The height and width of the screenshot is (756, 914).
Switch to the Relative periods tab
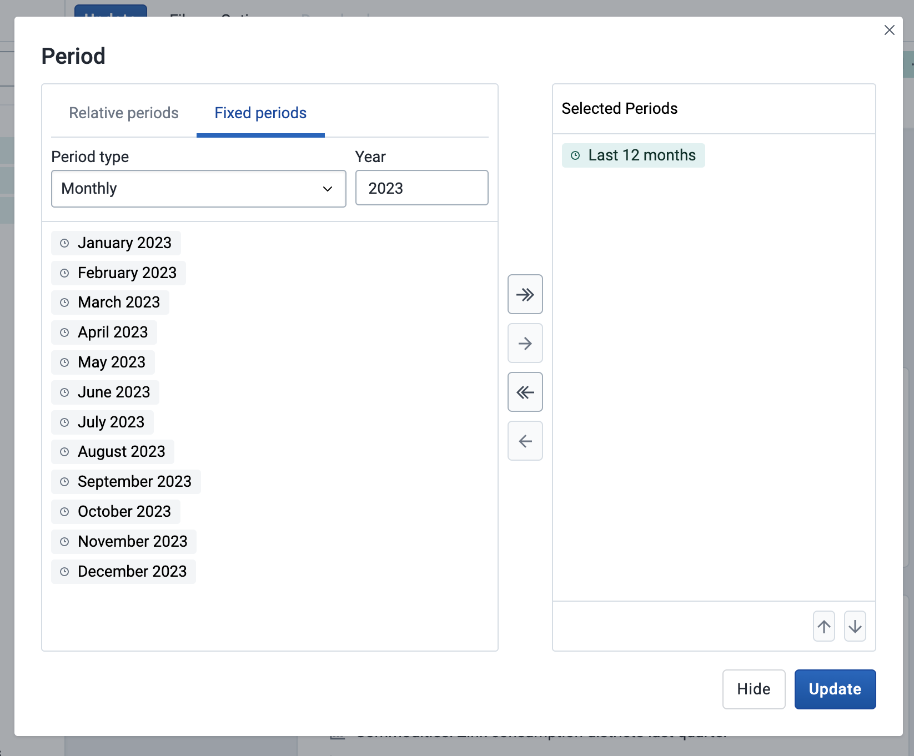[123, 113]
